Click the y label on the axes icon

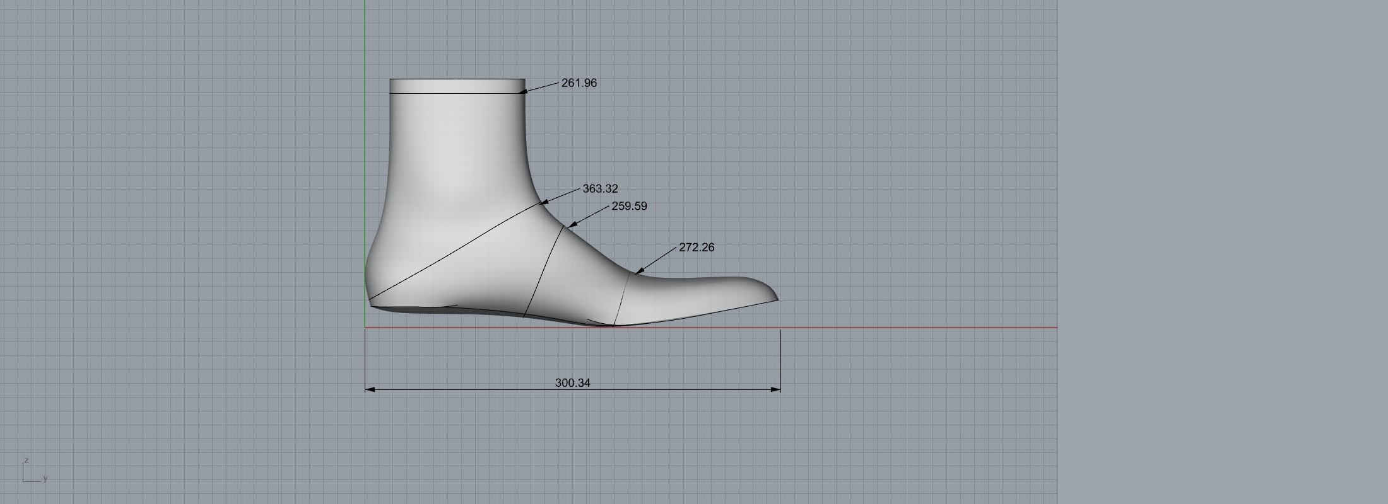[x=45, y=479]
